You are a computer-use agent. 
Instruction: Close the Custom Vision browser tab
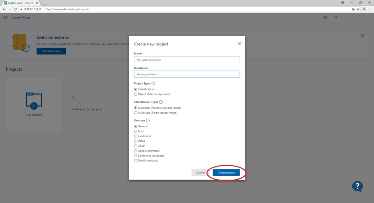coord(37,3)
